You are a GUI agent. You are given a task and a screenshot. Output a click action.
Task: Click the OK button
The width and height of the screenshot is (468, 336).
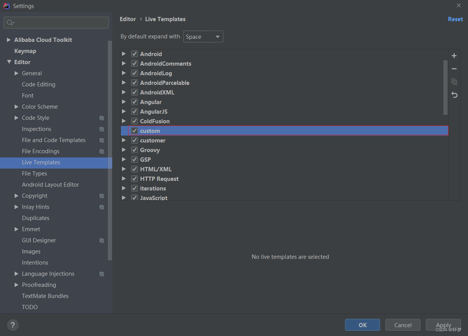[363, 325]
